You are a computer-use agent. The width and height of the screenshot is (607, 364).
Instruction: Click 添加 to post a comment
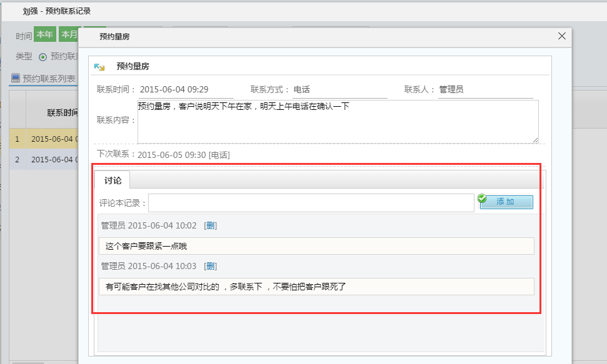tap(507, 202)
